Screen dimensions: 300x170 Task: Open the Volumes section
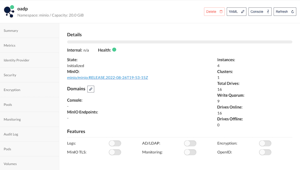[x=30, y=164]
